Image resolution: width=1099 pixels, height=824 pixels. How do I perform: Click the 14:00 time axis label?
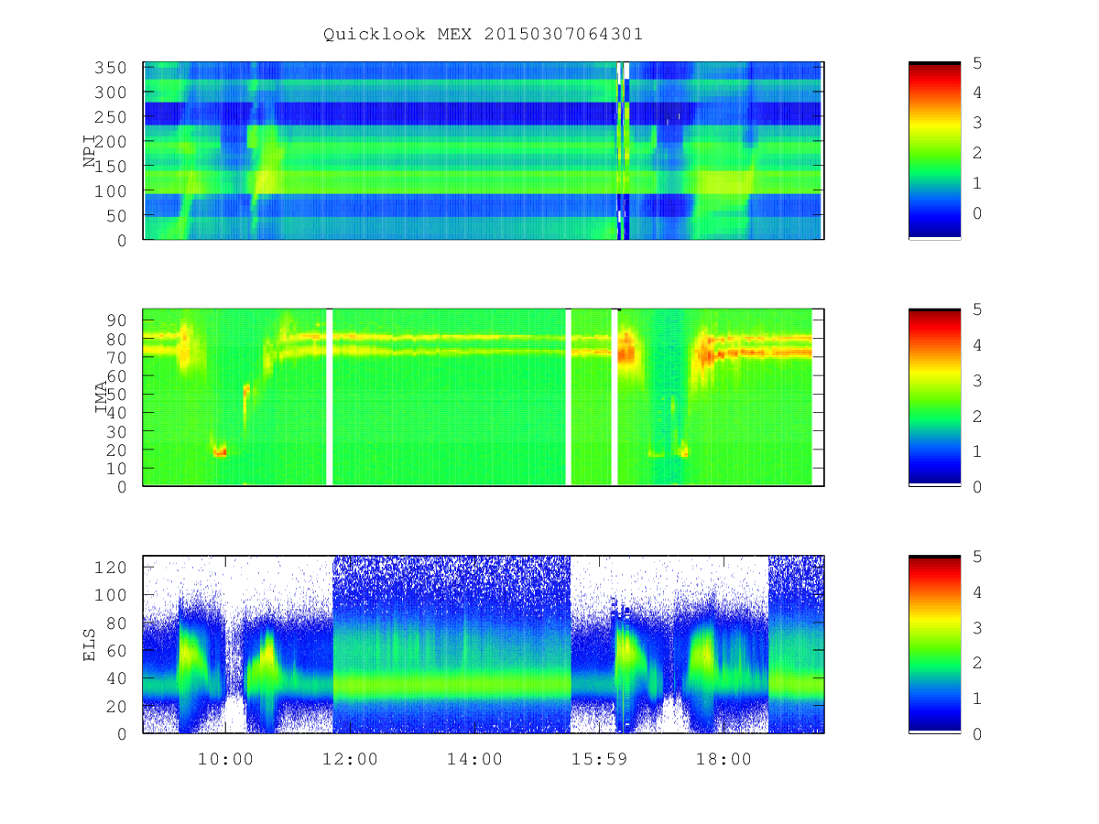point(474,759)
